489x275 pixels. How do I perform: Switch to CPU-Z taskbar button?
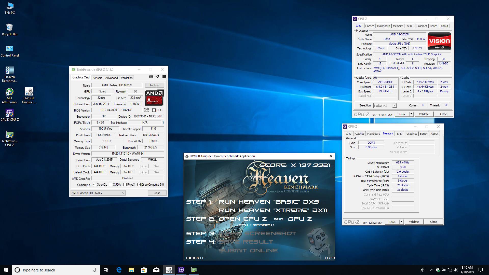click(181, 270)
